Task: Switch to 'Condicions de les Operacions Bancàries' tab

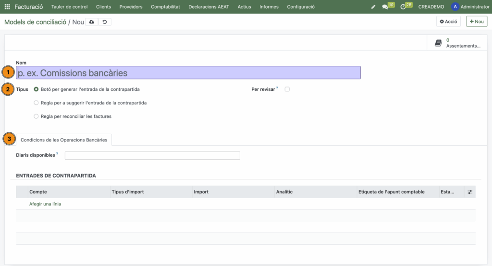Action: (x=64, y=139)
